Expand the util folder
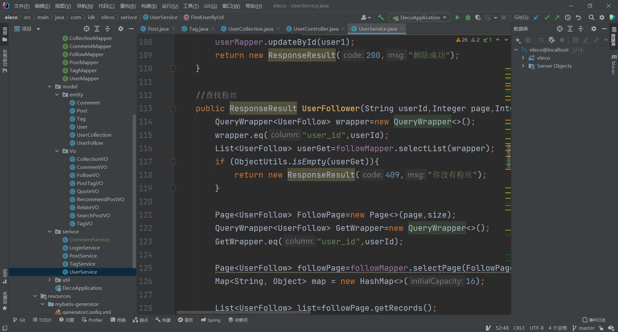This screenshot has height=332, width=618. point(50,280)
